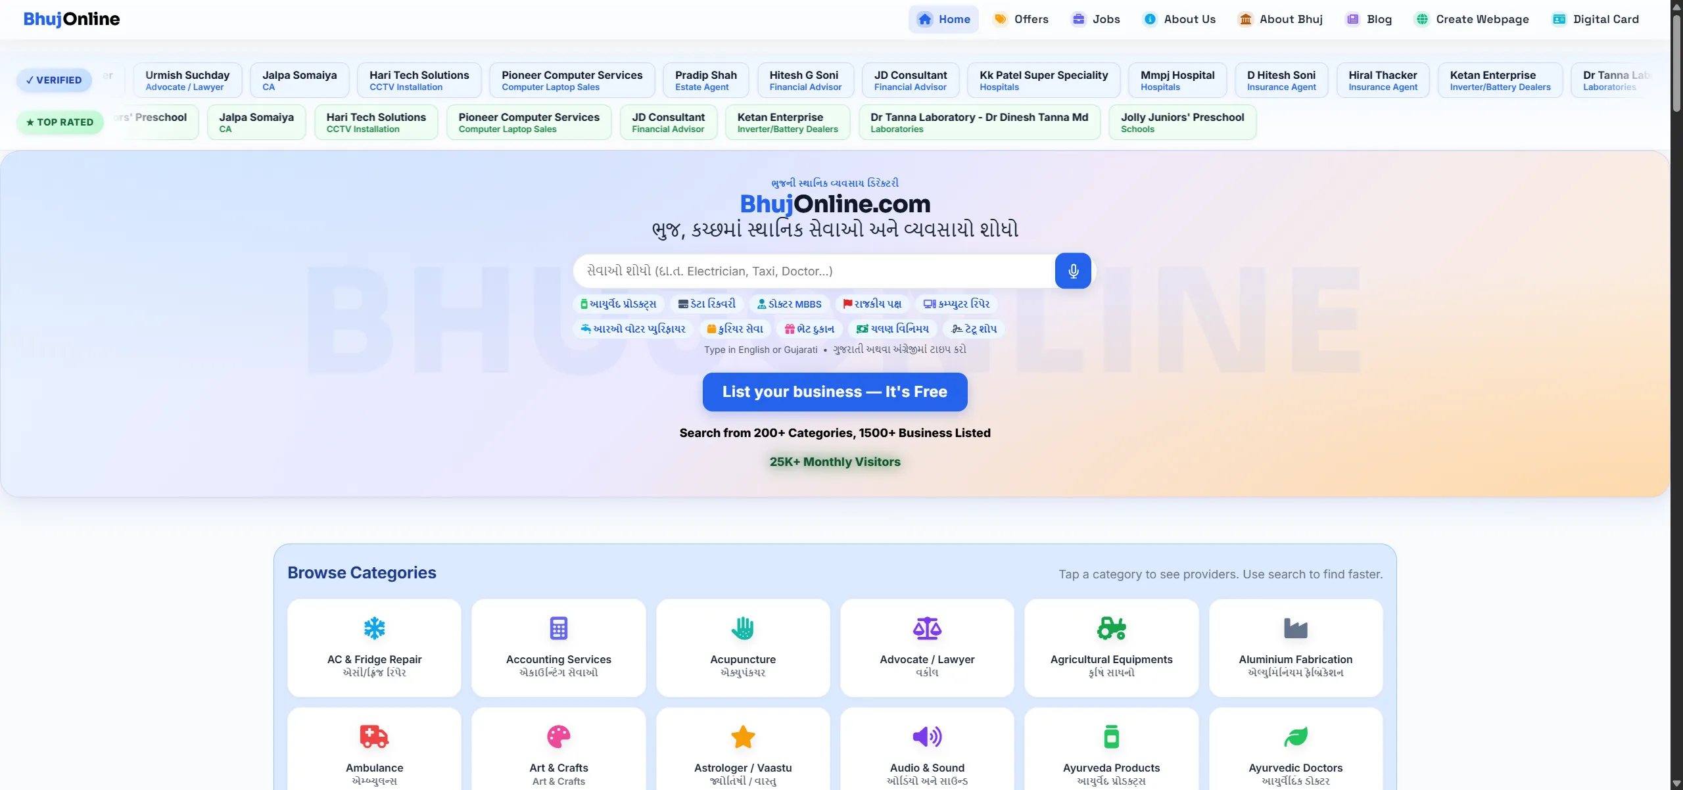Open top rated Dr Tanna Laboratory listing
Image resolution: width=1683 pixels, height=790 pixels.
click(x=980, y=122)
